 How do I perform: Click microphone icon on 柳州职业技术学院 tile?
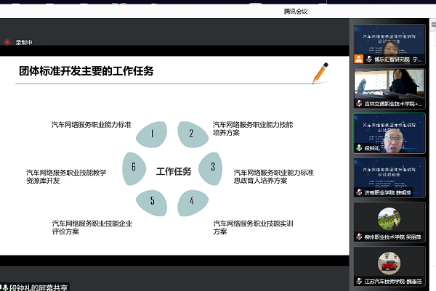coord(358,237)
